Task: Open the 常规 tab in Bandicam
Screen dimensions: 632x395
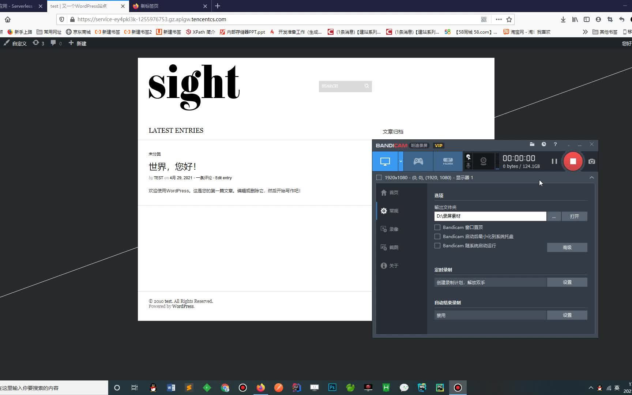Action: point(390,211)
